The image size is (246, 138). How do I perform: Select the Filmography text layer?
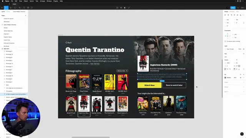point(9,91)
